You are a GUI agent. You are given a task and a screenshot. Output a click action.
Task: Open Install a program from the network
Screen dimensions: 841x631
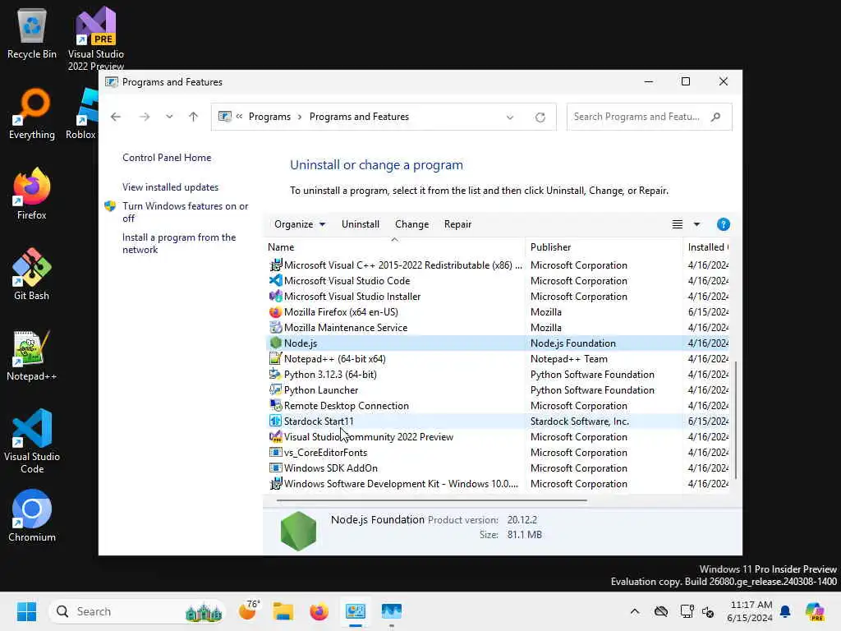pyautogui.click(x=179, y=243)
